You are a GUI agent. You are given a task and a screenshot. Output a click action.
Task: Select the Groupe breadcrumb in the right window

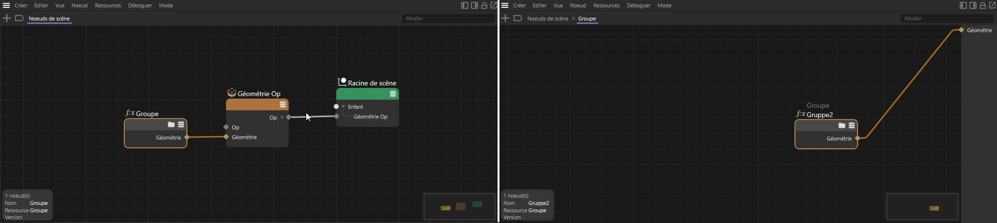coord(587,19)
